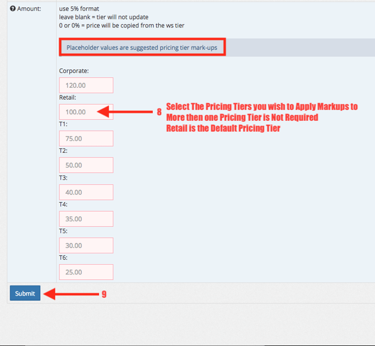This screenshot has height=346, width=375.
Task: Click the T1 label above 75.00
Action: click(63, 124)
